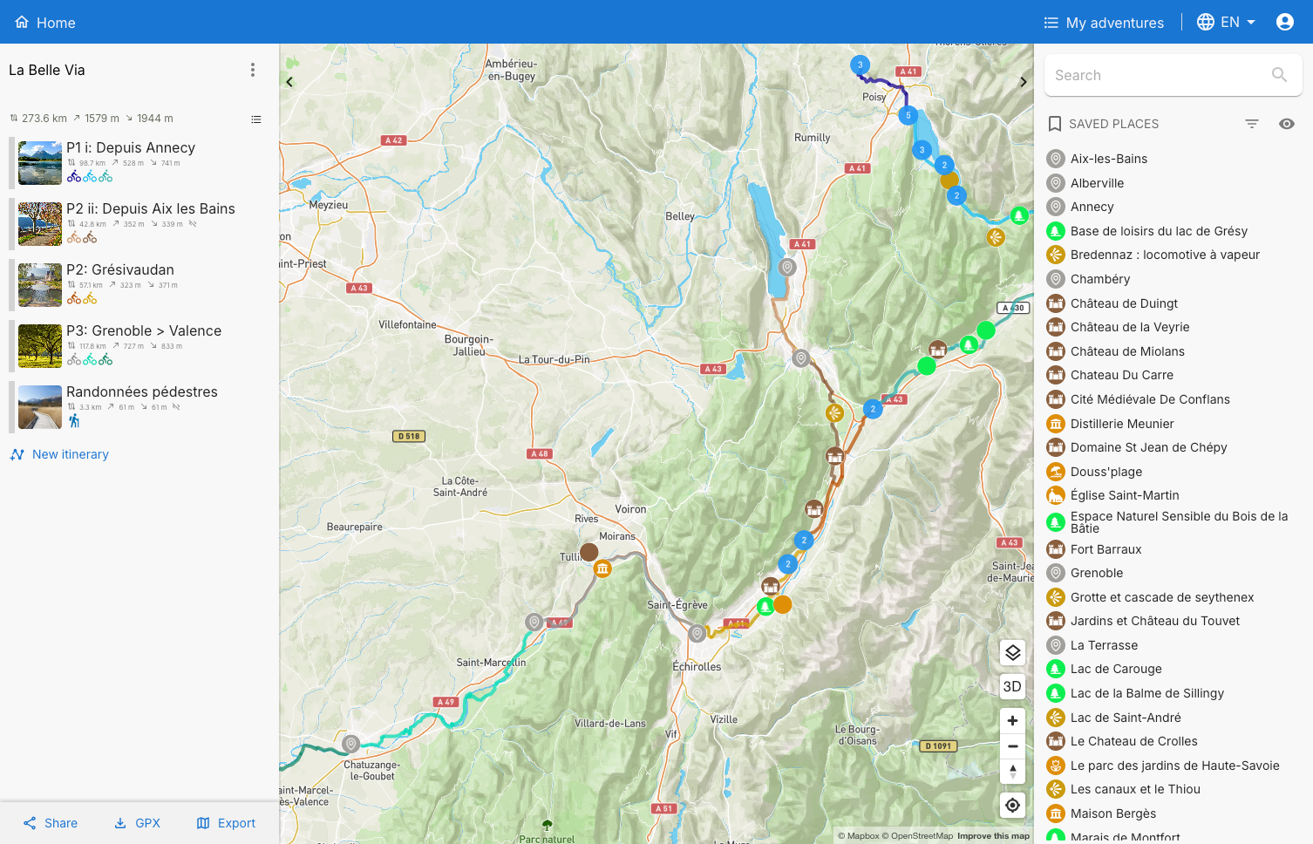Collapse the left itinerary panel
This screenshot has height=844, width=1313.
pos(289,82)
